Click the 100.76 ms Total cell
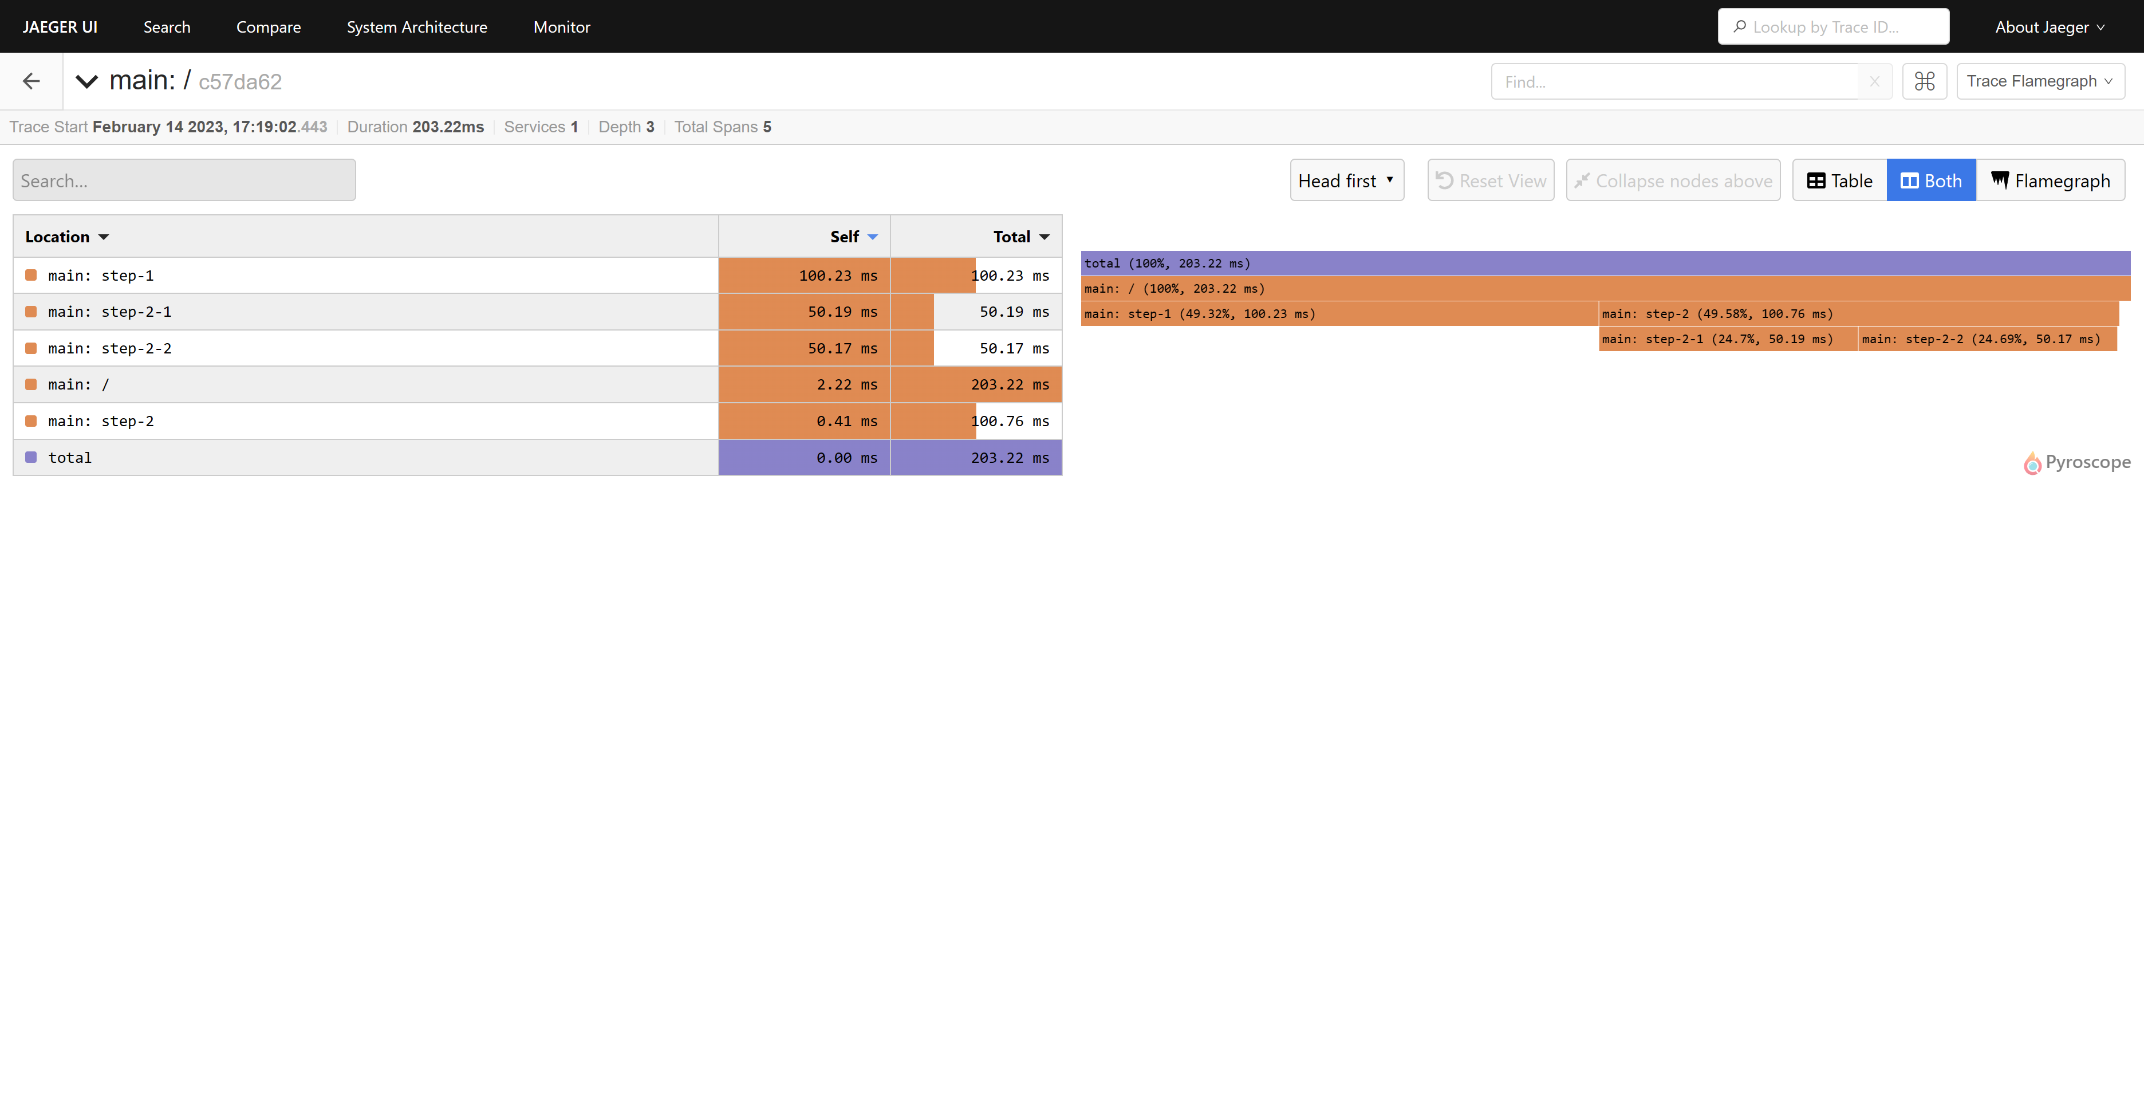 pyautogui.click(x=976, y=420)
